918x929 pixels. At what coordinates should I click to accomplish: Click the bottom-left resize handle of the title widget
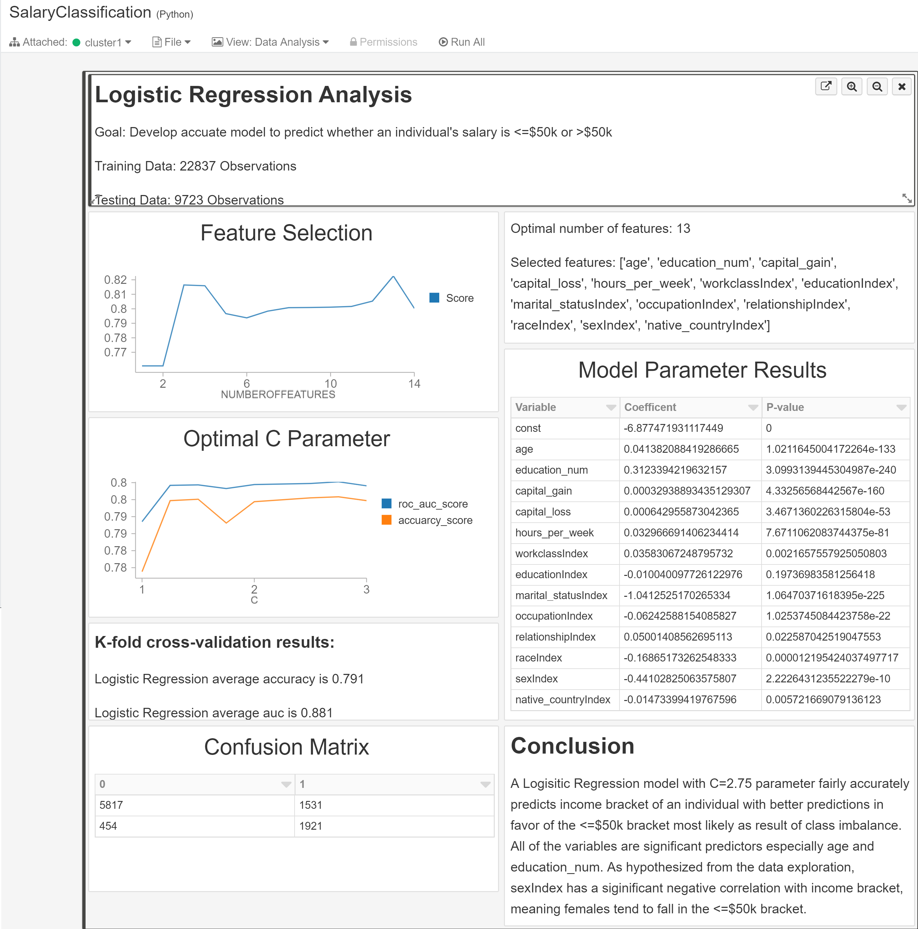point(95,199)
